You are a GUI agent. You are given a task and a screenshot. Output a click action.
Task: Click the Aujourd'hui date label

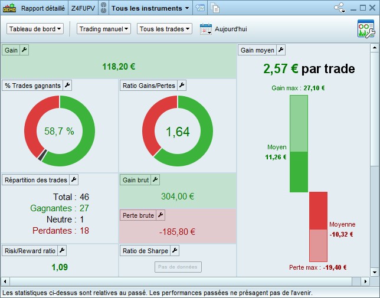coord(231,29)
